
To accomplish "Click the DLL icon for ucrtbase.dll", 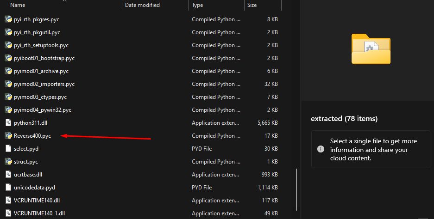I will pyautogui.click(x=8, y=175).
